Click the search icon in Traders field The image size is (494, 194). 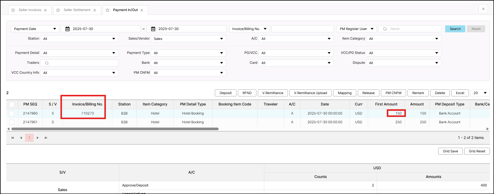click(47, 63)
